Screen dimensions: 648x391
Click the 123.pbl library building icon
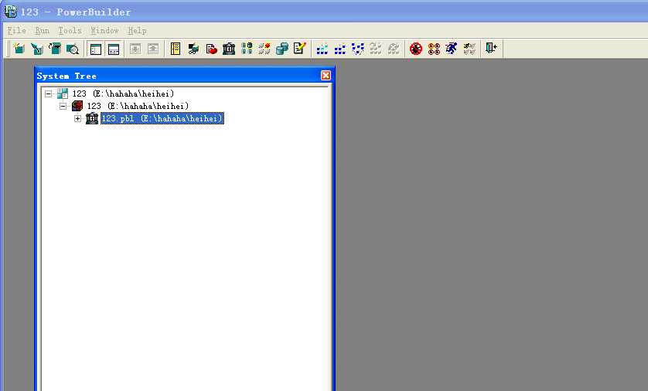pyautogui.click(x=92, y=118)
